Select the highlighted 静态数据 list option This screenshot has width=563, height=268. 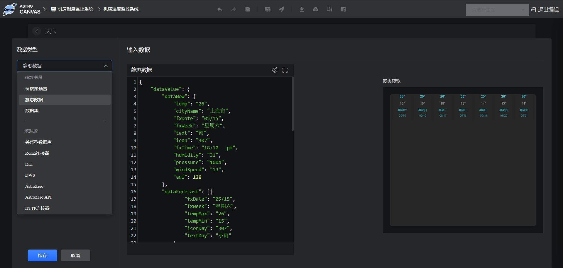point(65,100)
